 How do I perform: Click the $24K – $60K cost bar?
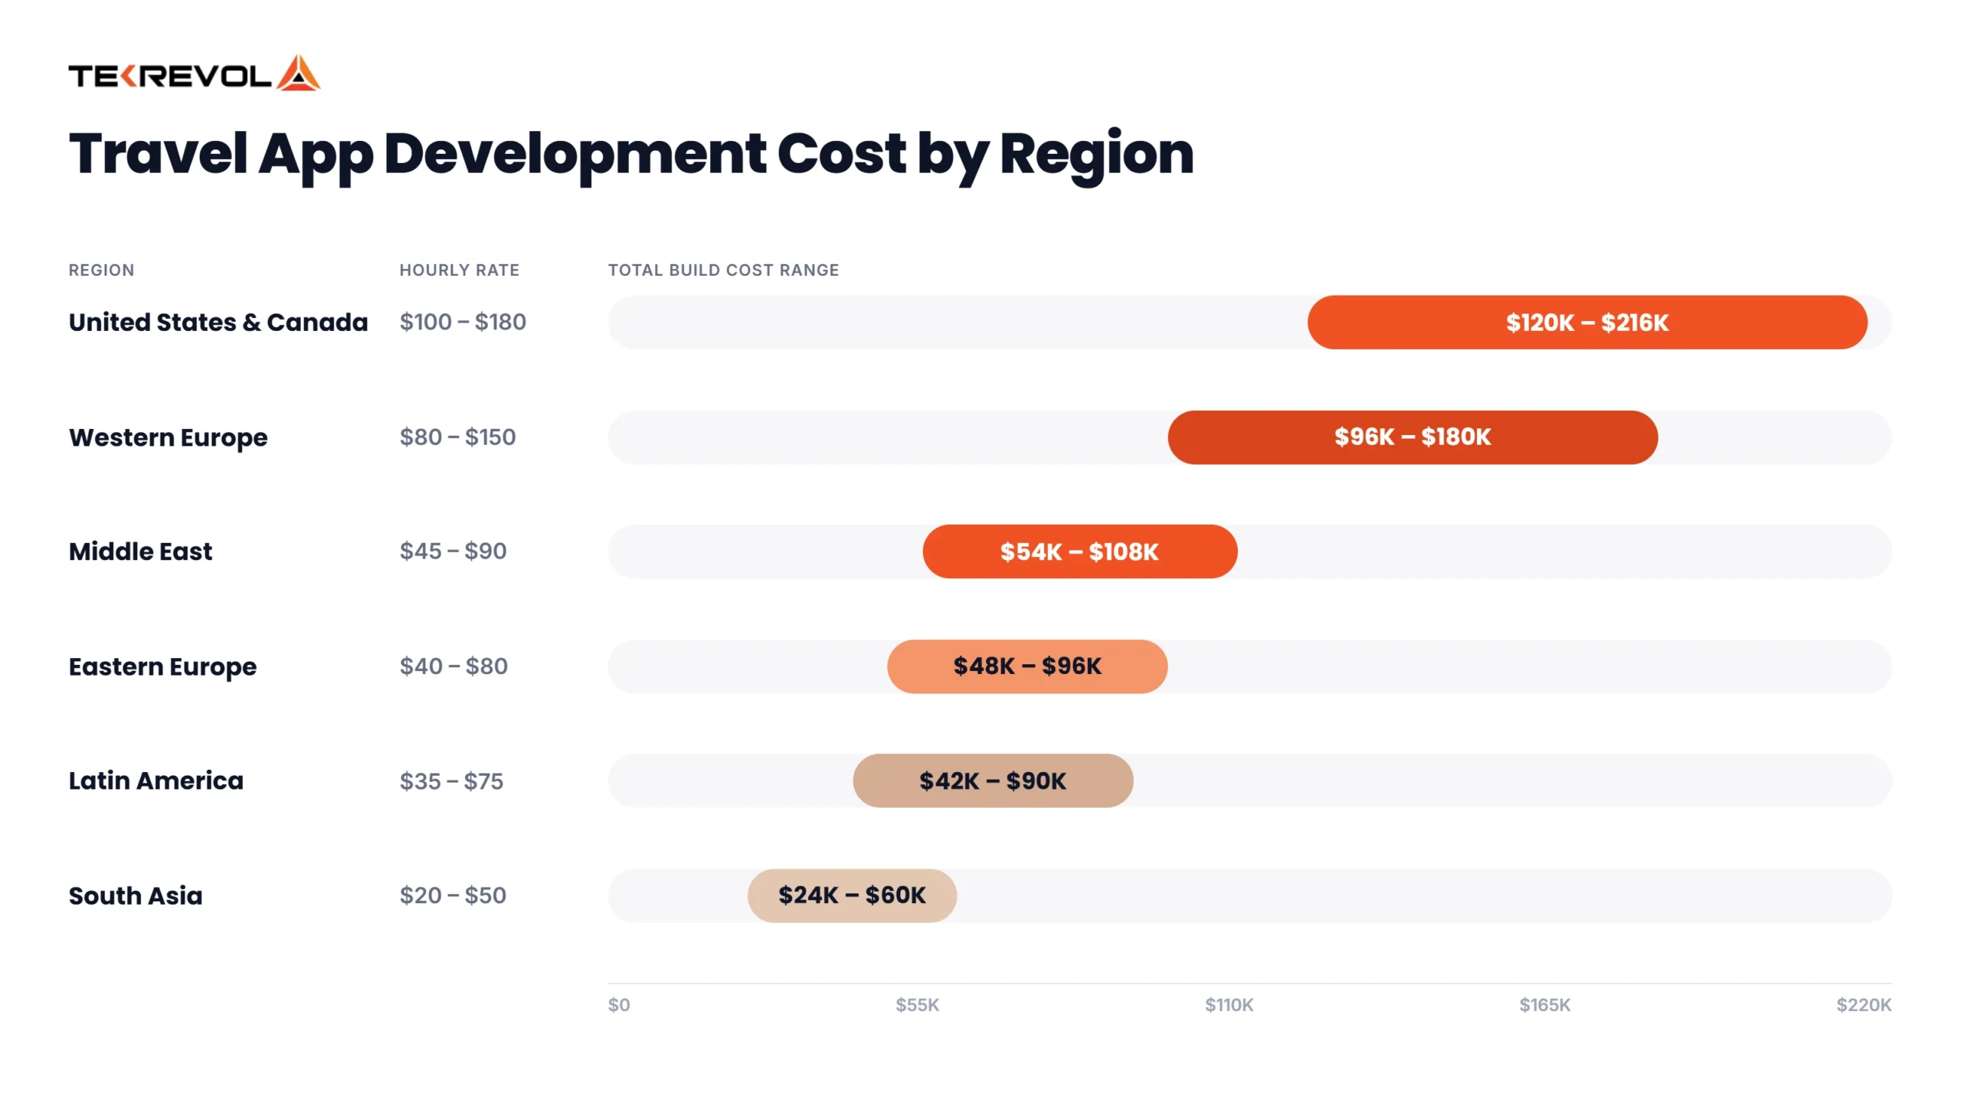(x=851, y=895)
